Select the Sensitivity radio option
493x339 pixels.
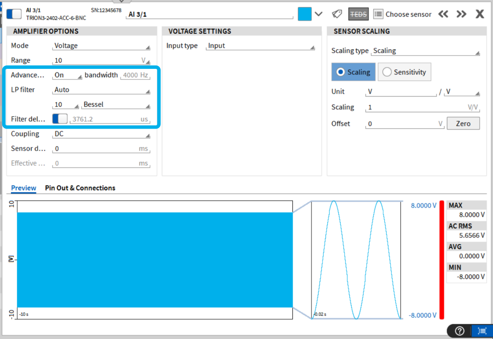coord(404,72)
